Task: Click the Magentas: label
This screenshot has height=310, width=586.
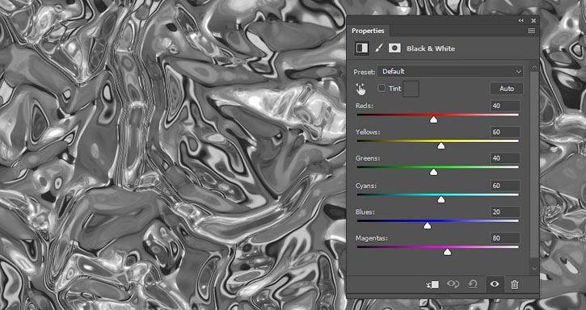Action: (x=372, y=238)
